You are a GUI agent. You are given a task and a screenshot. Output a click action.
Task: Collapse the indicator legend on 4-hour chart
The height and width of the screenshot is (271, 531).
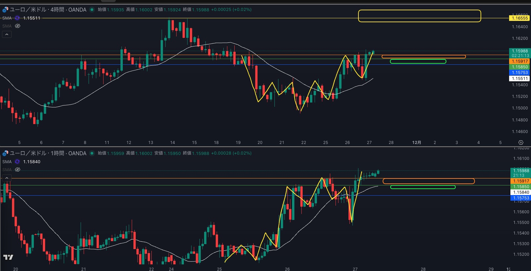pyautogui.click(x=7, y=34)
